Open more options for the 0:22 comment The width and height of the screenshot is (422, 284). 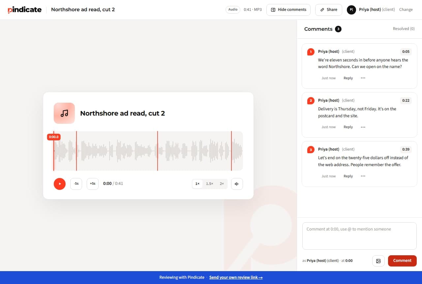click(363, 127)
